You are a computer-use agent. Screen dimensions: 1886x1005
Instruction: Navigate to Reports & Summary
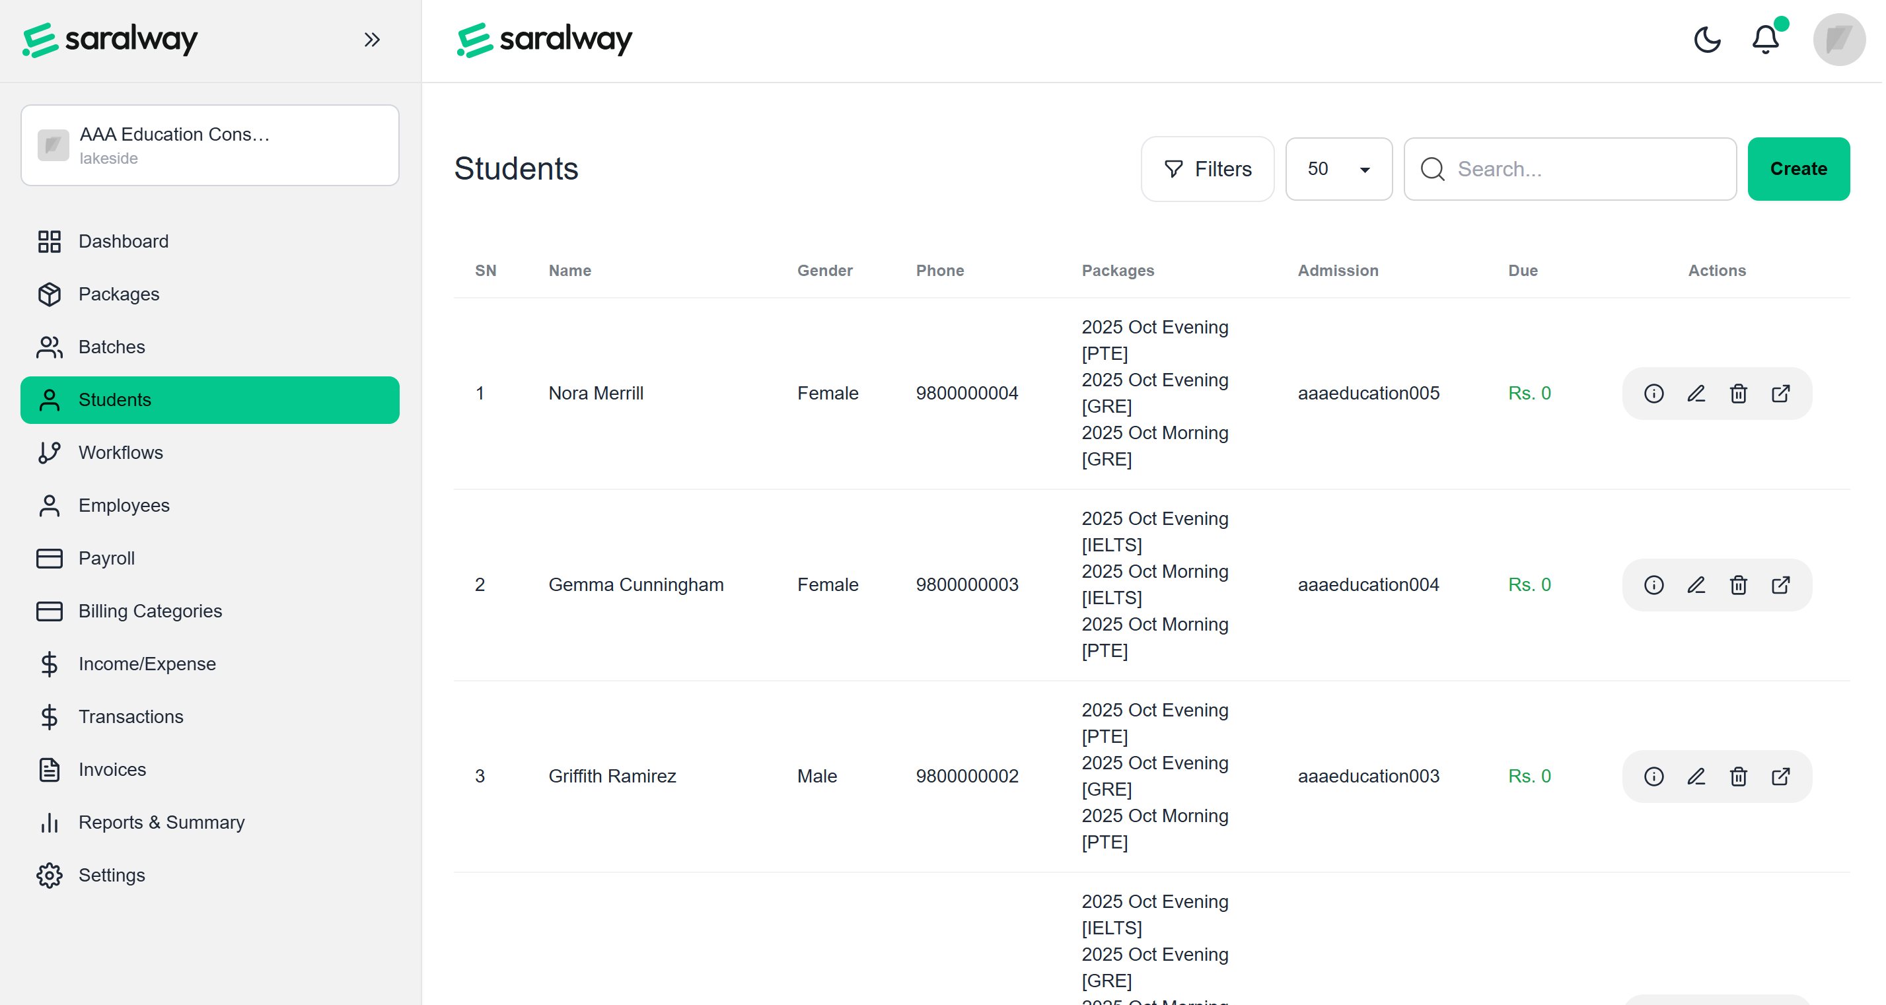(x=161, y=823)
